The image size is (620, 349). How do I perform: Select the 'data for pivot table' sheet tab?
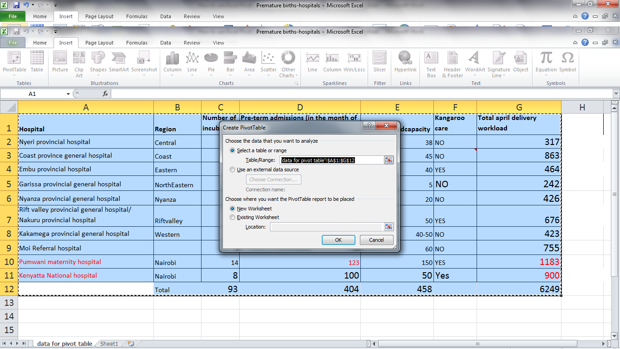tap(64, 344)
